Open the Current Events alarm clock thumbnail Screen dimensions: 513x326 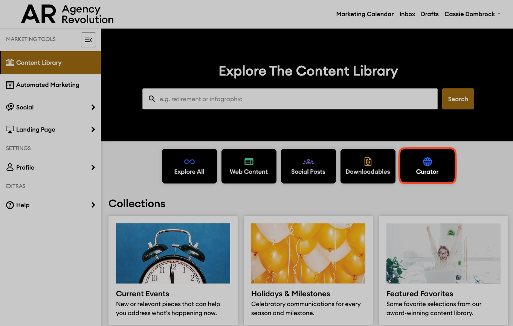pos(173,253)
